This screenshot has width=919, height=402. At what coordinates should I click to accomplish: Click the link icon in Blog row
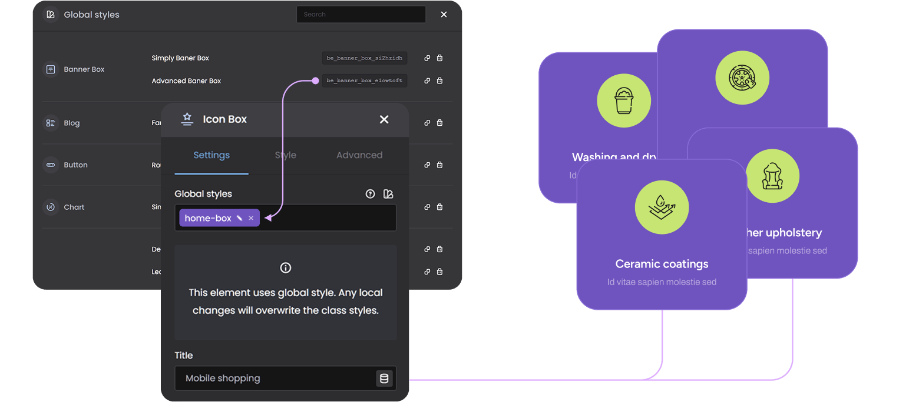427,123
